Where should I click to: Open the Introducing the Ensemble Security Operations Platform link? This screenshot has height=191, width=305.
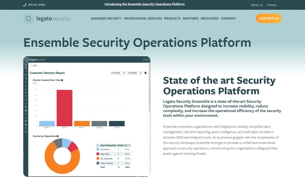coord(145,4)
